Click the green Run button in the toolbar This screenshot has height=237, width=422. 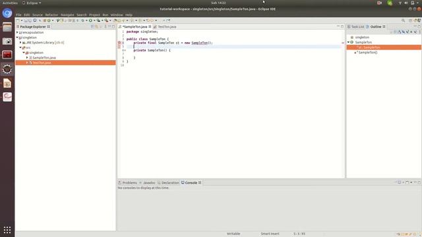[x=90, y=20]
